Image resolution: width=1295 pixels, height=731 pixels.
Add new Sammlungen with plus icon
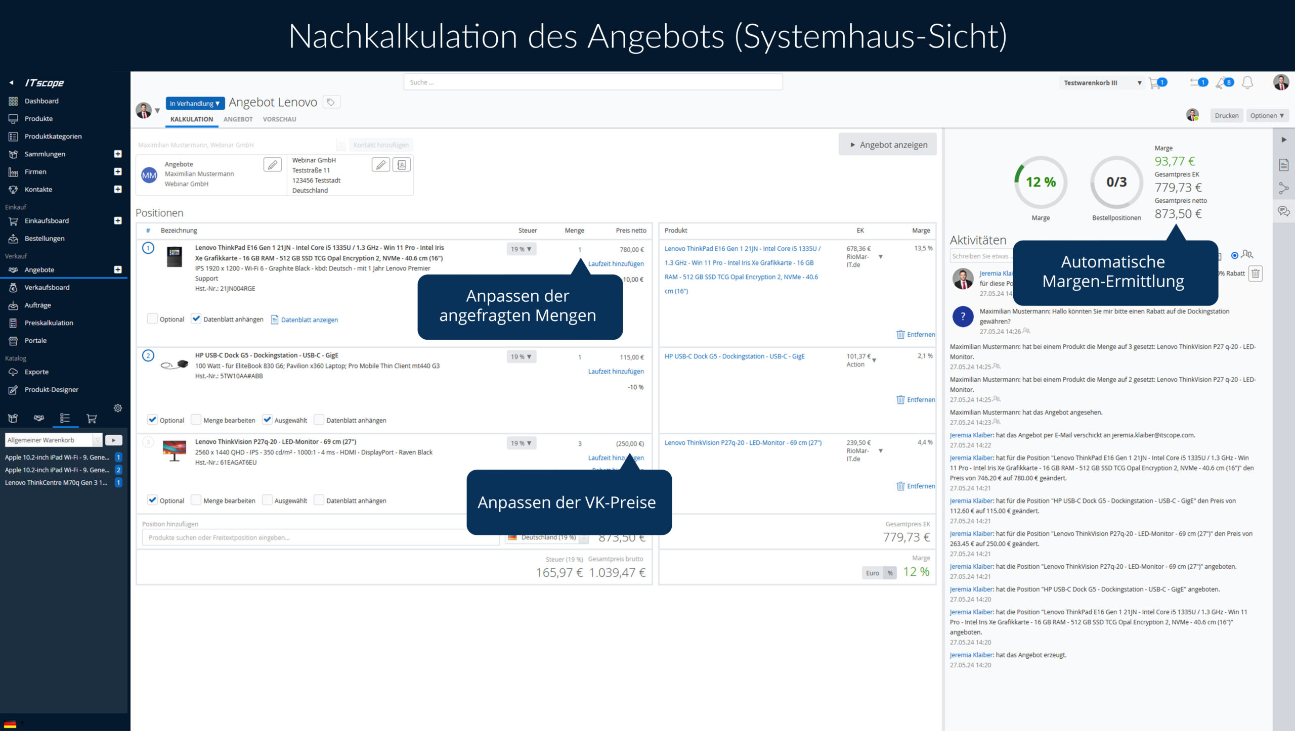[x=118, y=154]
